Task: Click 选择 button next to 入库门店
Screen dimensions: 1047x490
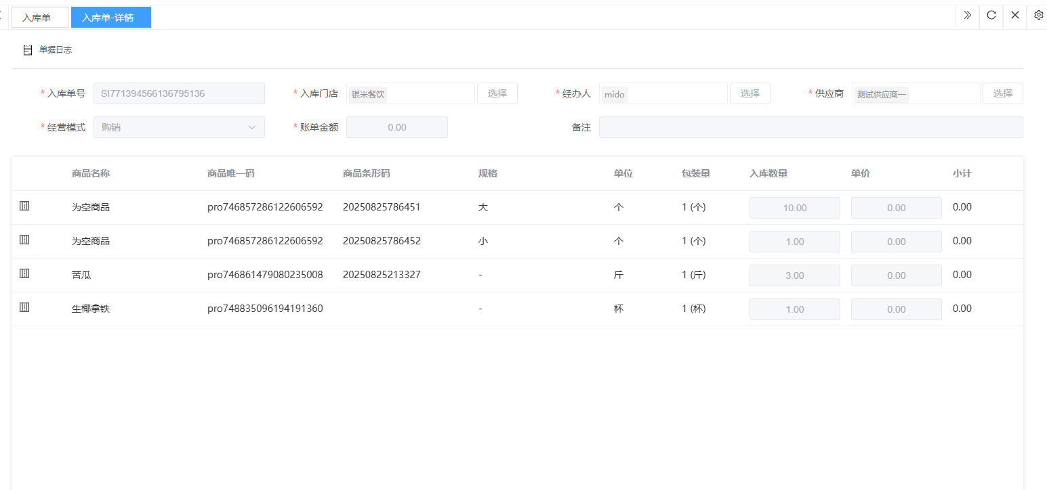Action: (497, 93)
